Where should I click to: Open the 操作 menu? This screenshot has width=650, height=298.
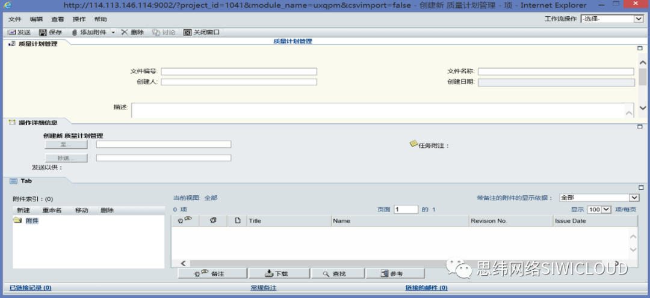[x=79, y=19]
